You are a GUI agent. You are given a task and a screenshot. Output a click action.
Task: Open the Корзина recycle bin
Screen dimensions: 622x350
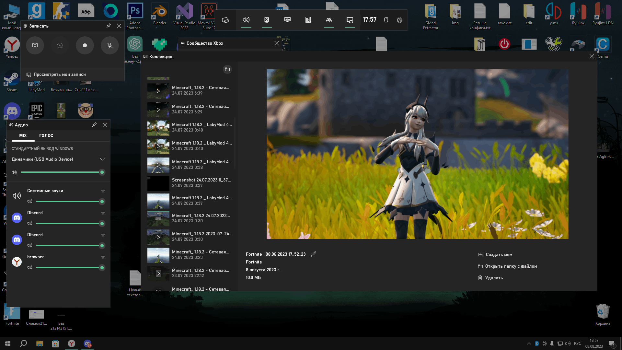click(x=603, y=314)
